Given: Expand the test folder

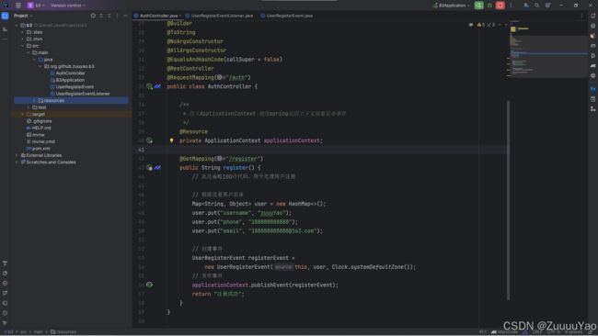Looking at the screenshot, I should (29, 107).
